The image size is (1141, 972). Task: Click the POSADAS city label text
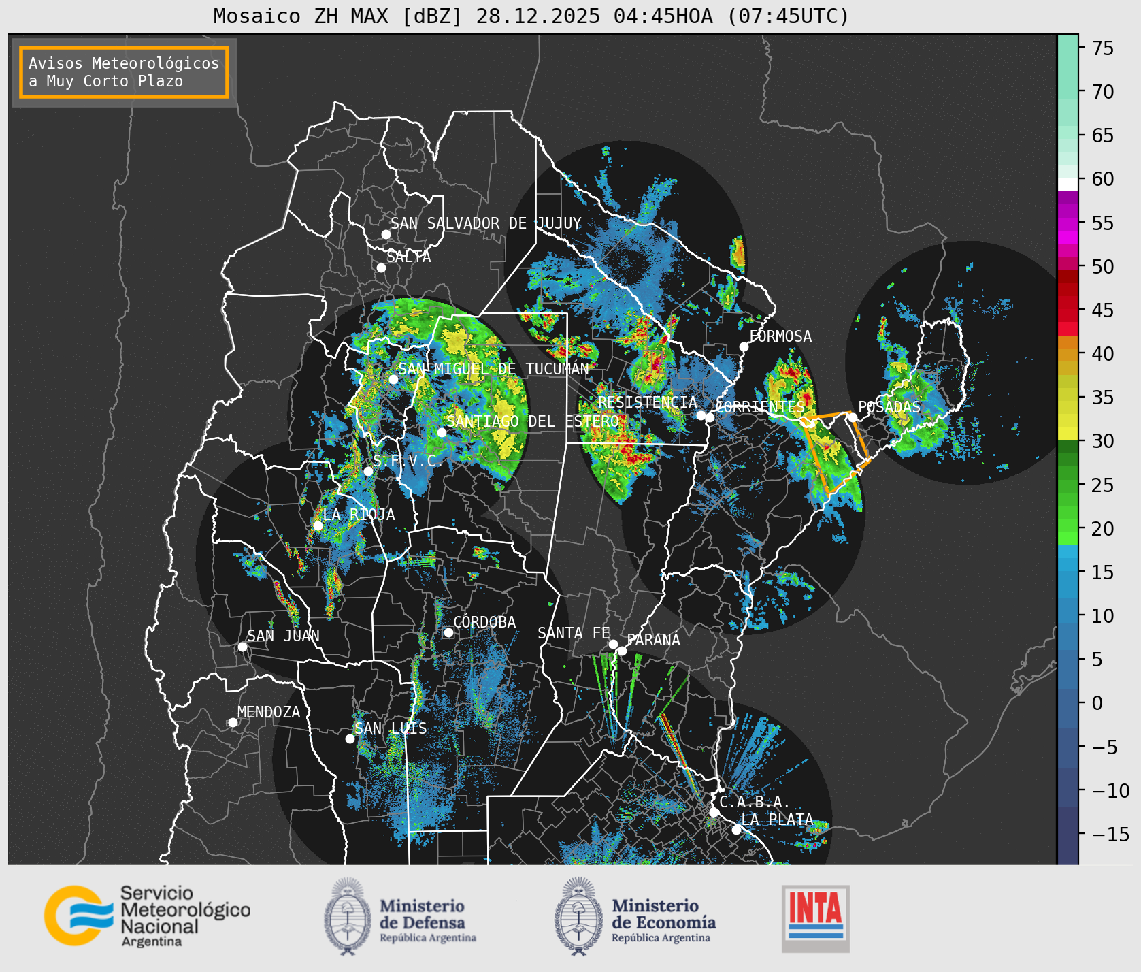tap(889, 407)
